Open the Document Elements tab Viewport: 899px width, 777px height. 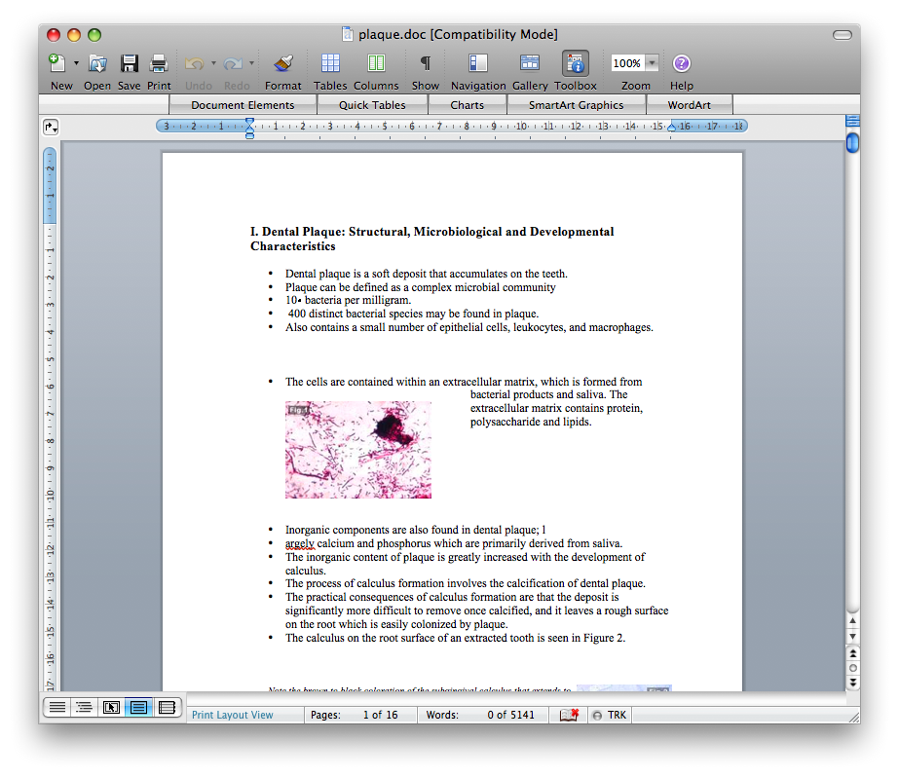[x=243, y=105]
